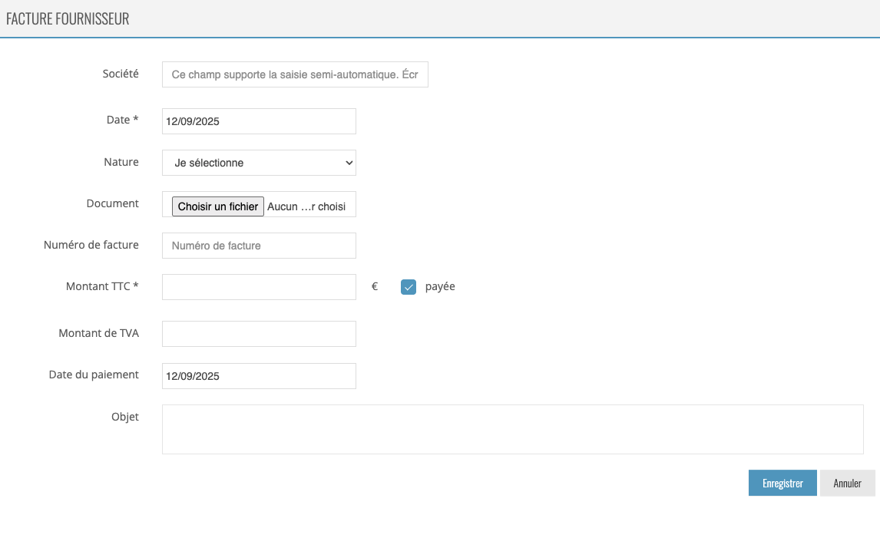Click the 'Société' field label
Screen dimensions: 880x538
(120, 74)
